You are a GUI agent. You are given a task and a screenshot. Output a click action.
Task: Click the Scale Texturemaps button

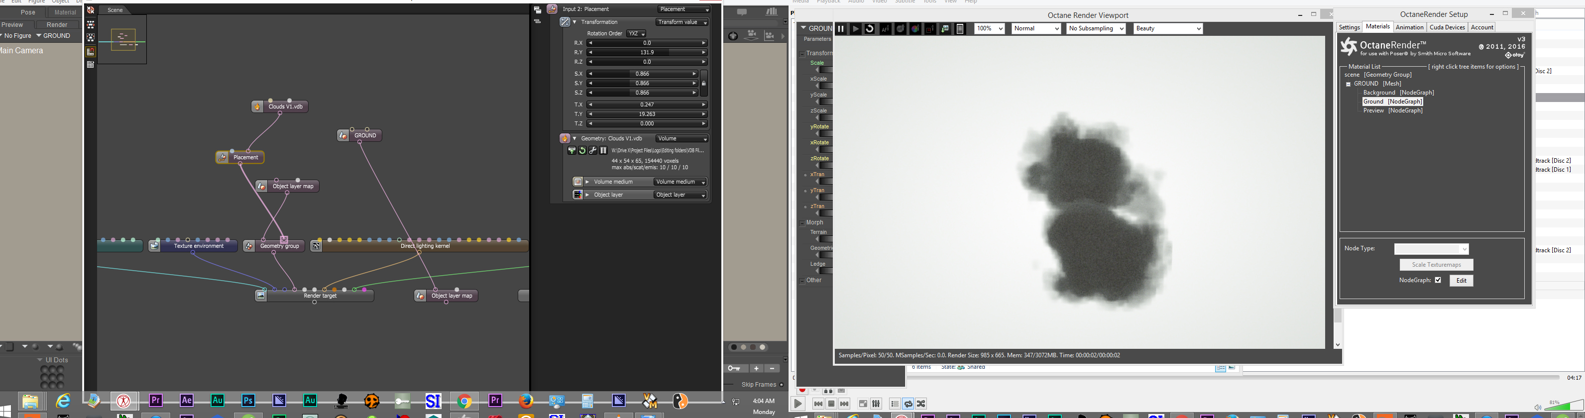(x=1436, y=265)
